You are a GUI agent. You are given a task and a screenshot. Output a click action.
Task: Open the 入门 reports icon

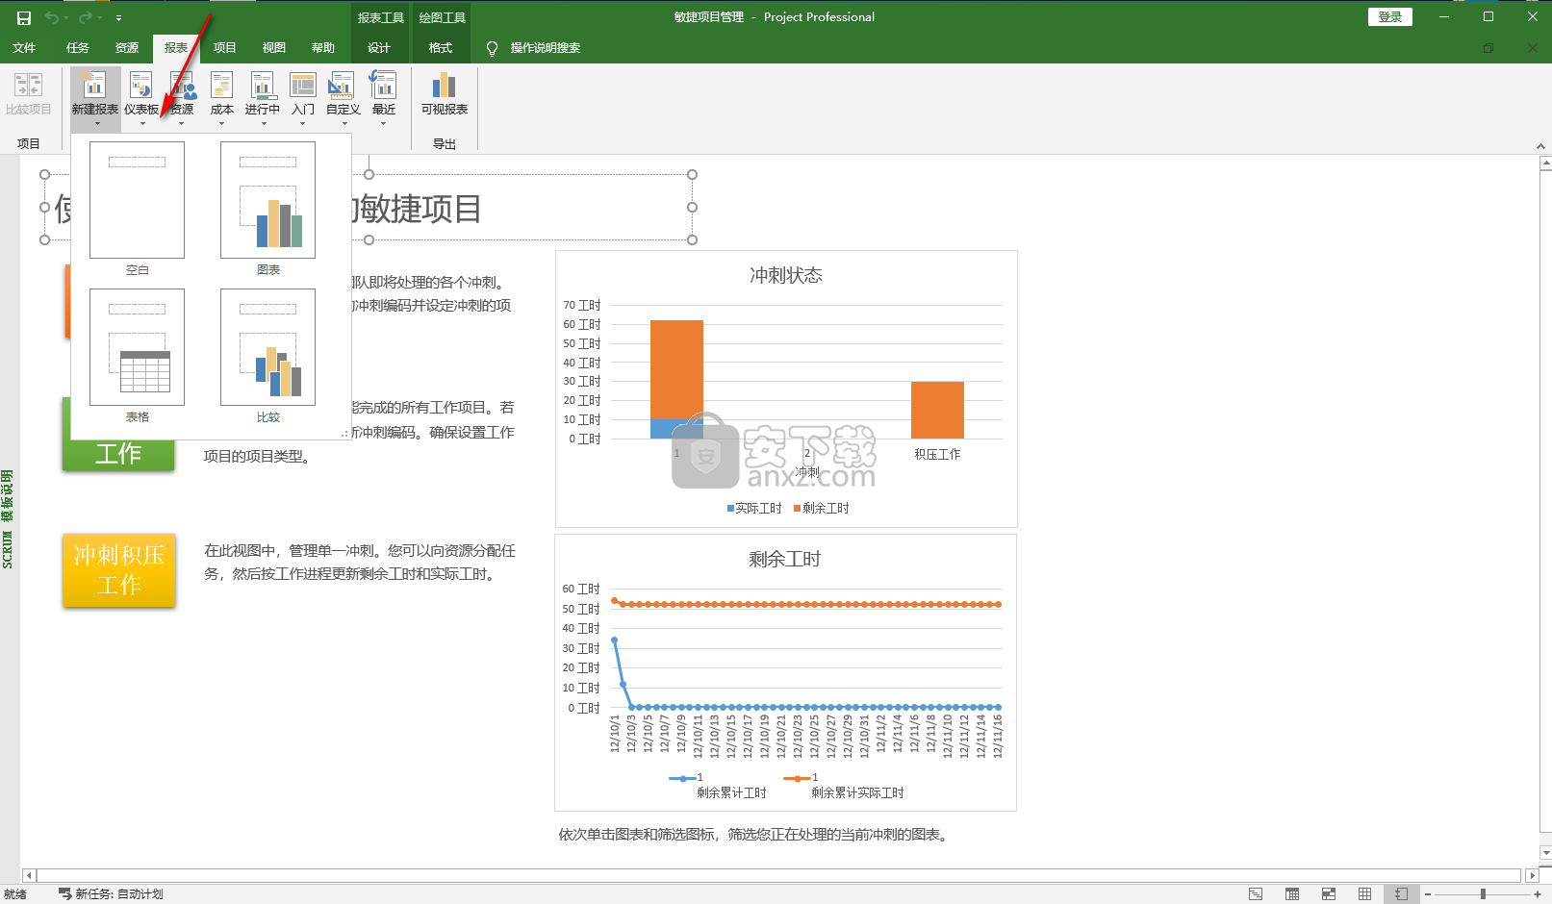303,87
